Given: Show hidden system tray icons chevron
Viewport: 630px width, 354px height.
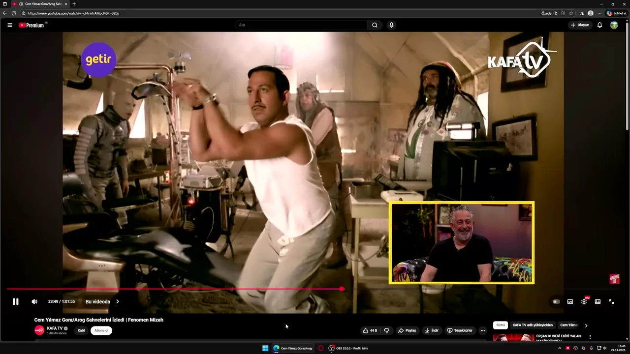Looking at the screenshot, I should click(x=560, y=348).
